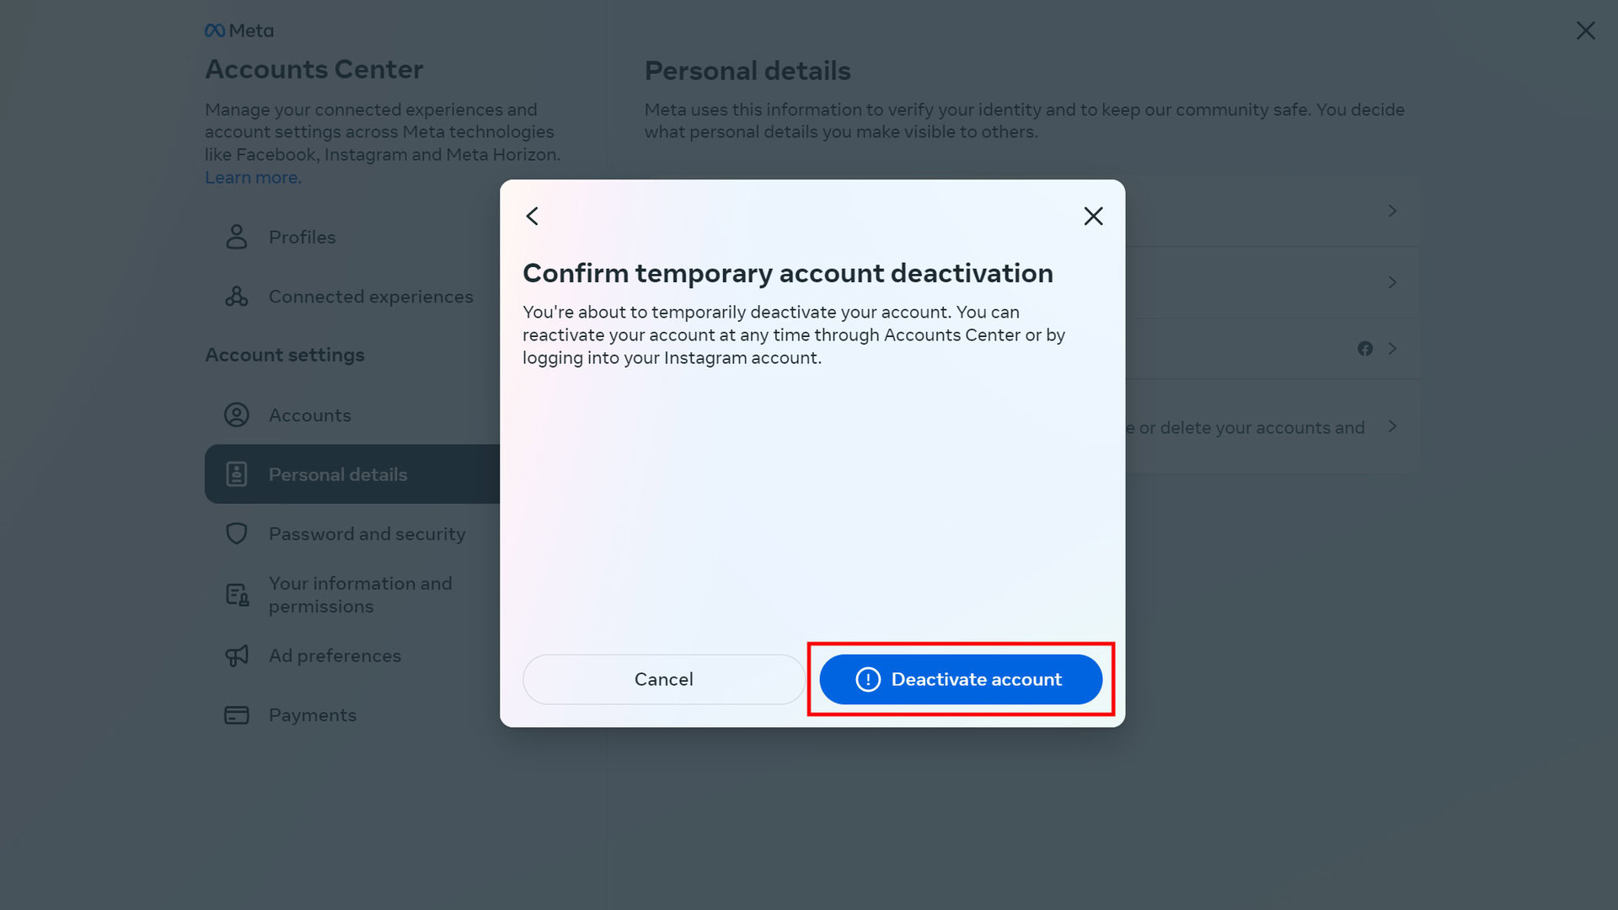Click the Connected experiences icon

coord(237,297)
